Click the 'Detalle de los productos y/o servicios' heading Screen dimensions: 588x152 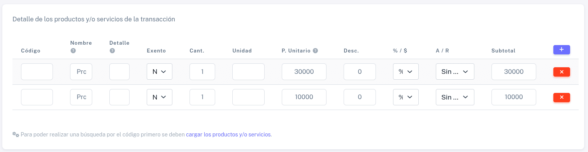click(x=94, y=19)
